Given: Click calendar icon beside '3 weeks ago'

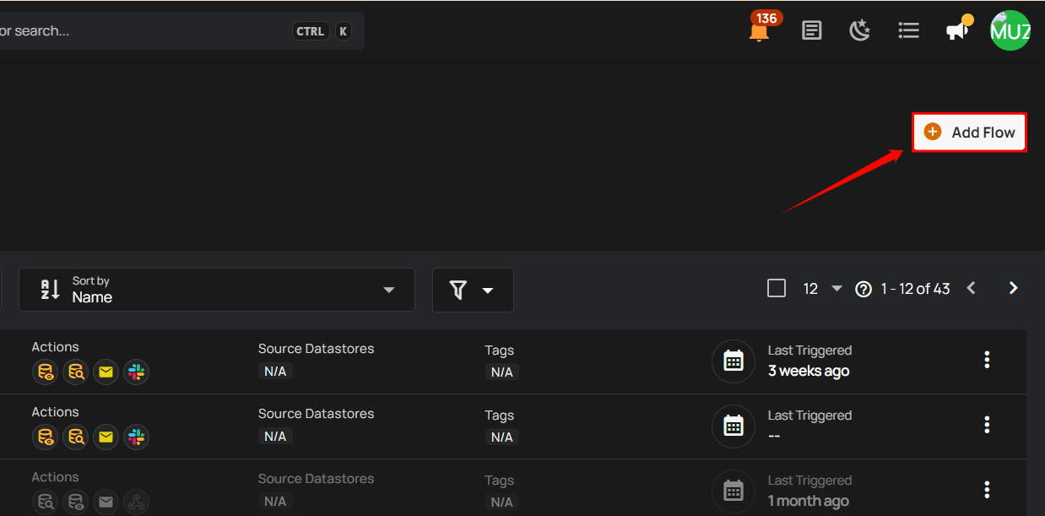Looking at the screenshot, I should pos(734,361).
